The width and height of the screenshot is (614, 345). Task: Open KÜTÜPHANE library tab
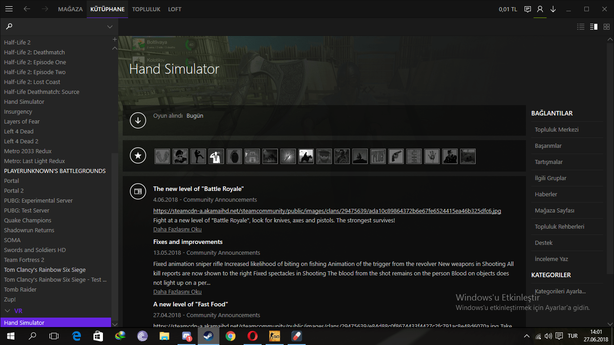click(x=107, y=9)
